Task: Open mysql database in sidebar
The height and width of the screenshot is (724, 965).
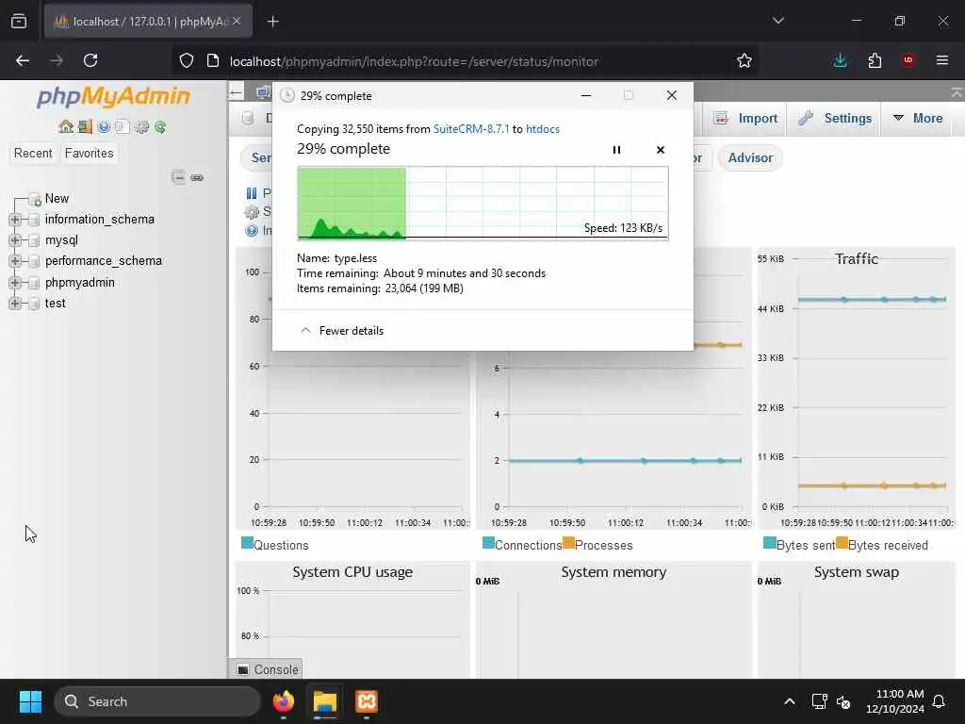Action: pyautogui.click(x=61, y=240)
